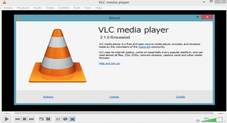Open the View menu
This screenshot has height=123, width=227.
pos(88,8)
